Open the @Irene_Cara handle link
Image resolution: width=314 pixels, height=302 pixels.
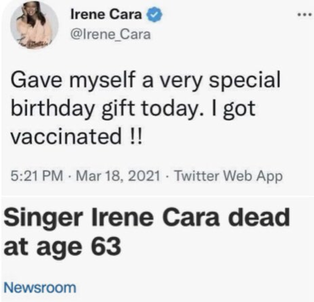click(x=111, y=35)
